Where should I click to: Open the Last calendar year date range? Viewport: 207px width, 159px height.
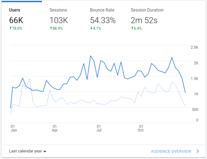25,151
